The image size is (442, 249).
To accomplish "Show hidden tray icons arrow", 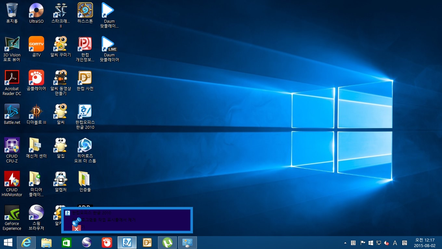I will [x=345, y=243].
